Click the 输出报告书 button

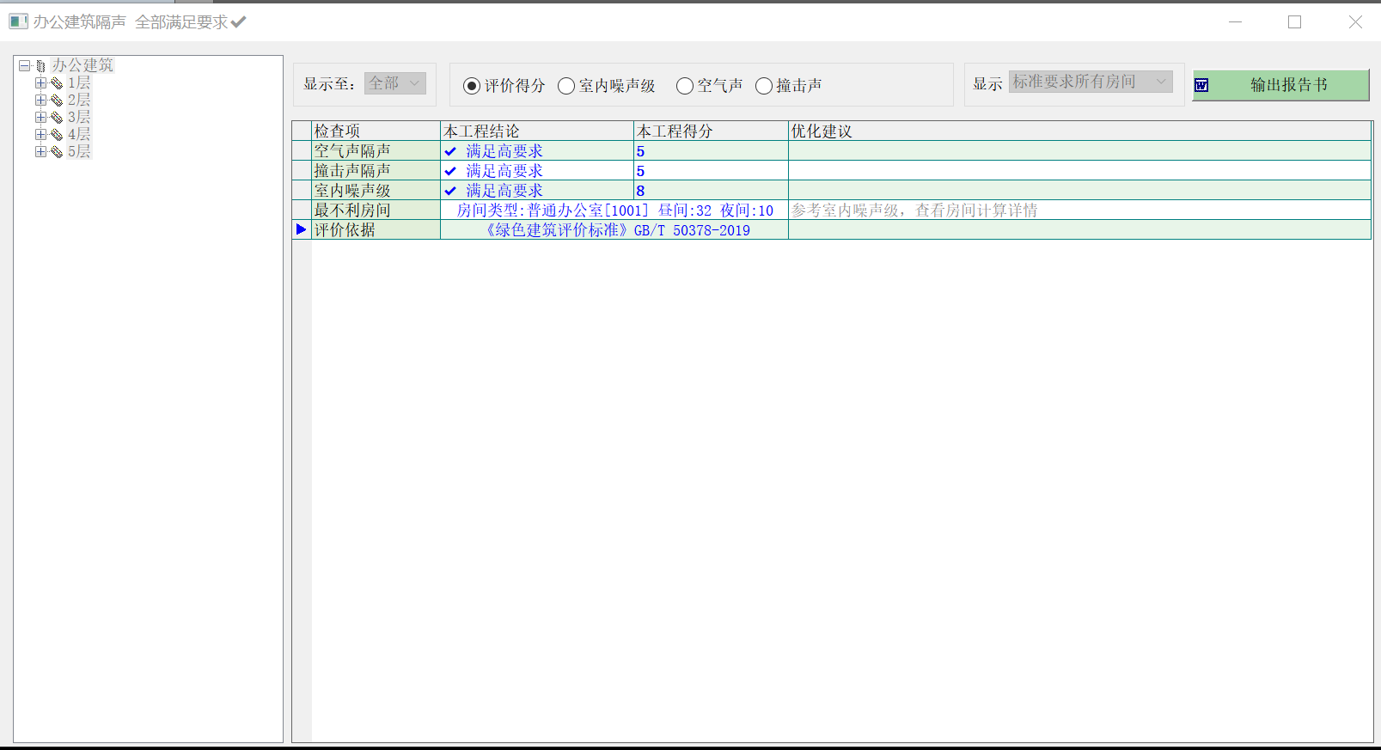[x=1287, y=85]
